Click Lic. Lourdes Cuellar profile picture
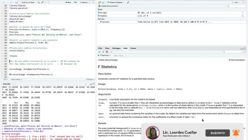This screenshot has height=140, width=248. 153,133
